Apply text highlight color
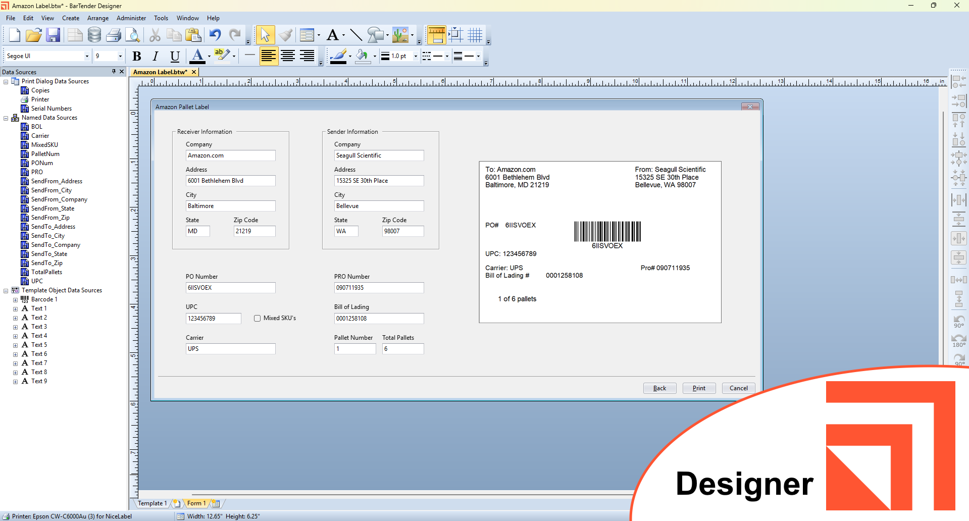 [222, 56]
